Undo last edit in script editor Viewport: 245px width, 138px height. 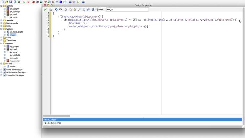(56, 10)
